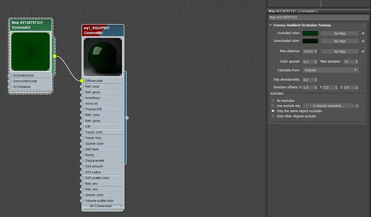The image size is (371, 217).
Task: Click Opacity color input socket
Action: click(x=82, y=143)
